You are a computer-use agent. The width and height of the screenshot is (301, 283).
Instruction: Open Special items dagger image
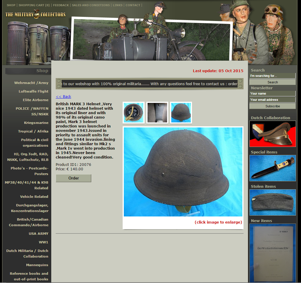pos(272,168)
